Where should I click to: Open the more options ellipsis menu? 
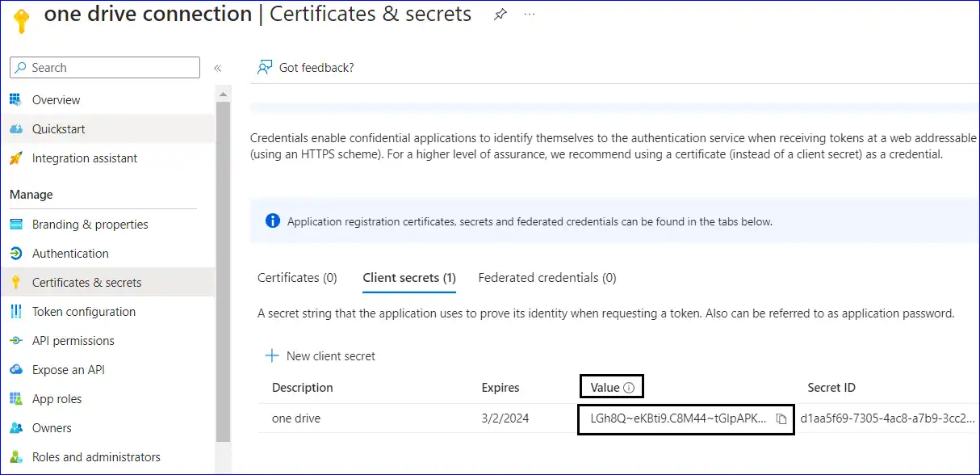point(530,15)
